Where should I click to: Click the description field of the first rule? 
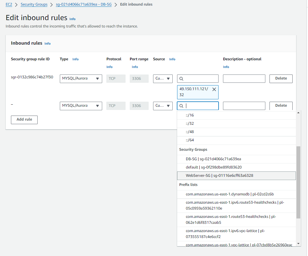[x=244, y=79]
